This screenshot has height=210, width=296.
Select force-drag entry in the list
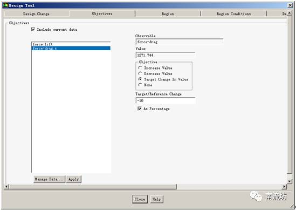71,48
